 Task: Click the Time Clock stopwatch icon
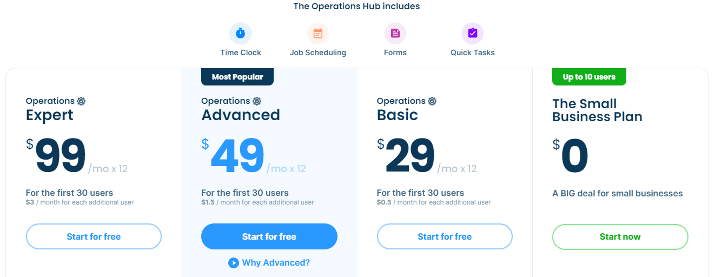tap(241, 34)
